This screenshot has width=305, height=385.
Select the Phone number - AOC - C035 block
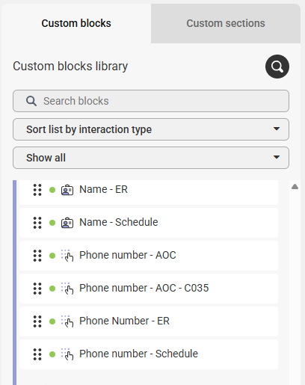tap(149, 289)
